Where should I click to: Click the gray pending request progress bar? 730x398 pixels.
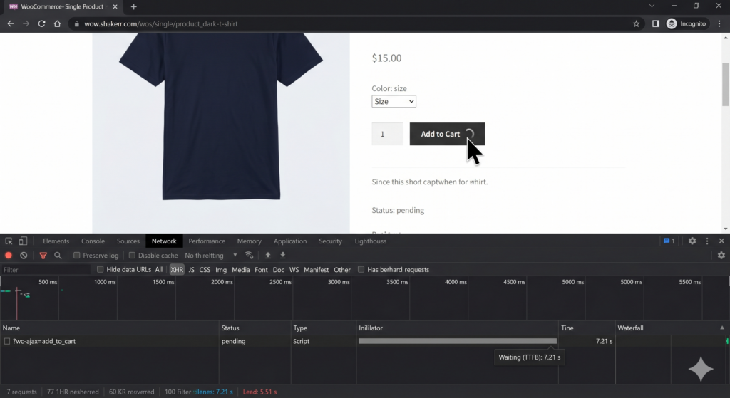[x=458, y=341]
